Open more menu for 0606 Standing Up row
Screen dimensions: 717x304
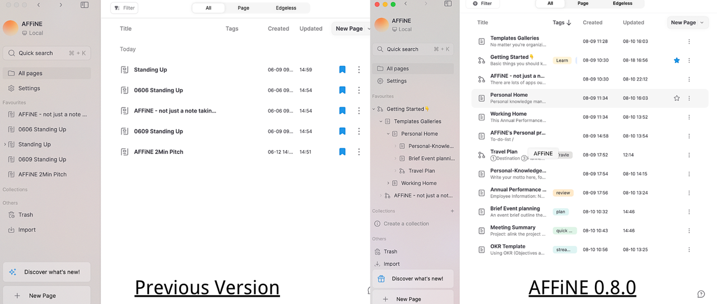click(x=359, y=90)
